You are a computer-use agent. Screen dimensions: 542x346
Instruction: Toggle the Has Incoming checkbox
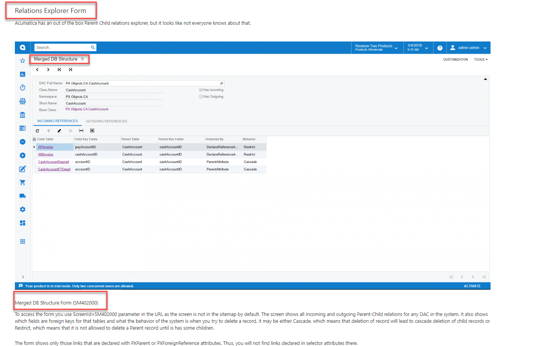(x=200, y=90)
